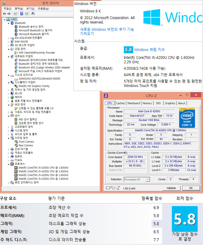Open the 파일(F) menu
Screen dimensions: 203x246
tap(7, 9)
